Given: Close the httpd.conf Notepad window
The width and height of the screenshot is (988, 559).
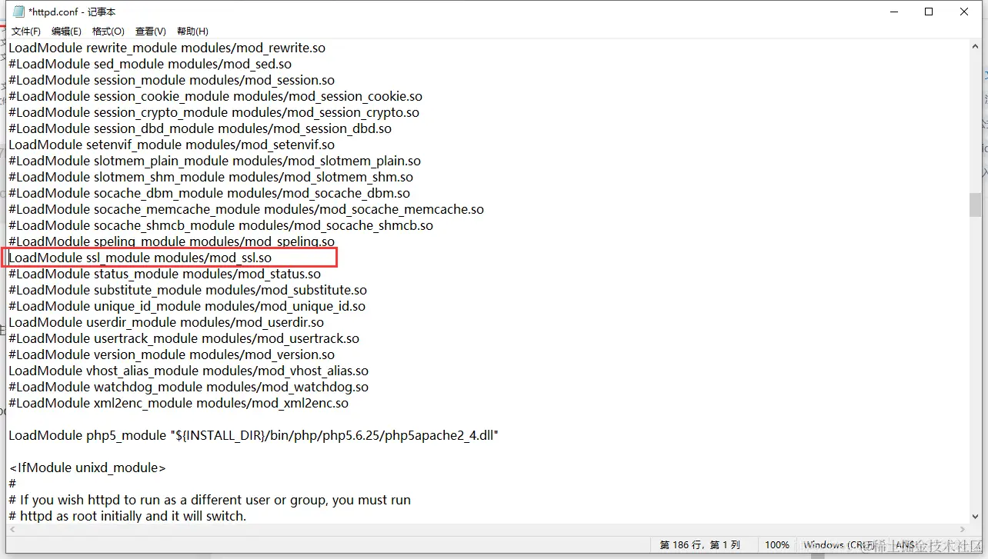Looking at the screenshot, I should coord(964,12).
